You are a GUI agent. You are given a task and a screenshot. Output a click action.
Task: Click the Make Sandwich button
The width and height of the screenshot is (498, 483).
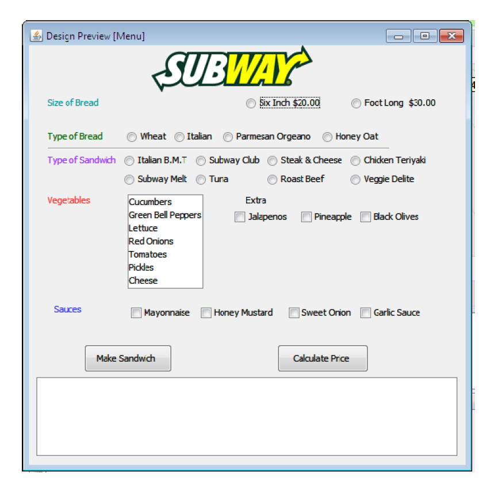tap(128, 358)
